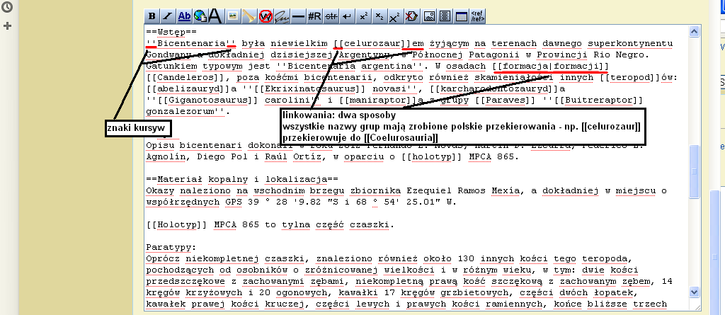
Task: Toggle bold text formatting
Action: (152, 16)
